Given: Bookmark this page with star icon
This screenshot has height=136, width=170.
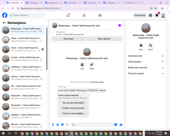Looking at the screenshot, I should coord(156,8).
